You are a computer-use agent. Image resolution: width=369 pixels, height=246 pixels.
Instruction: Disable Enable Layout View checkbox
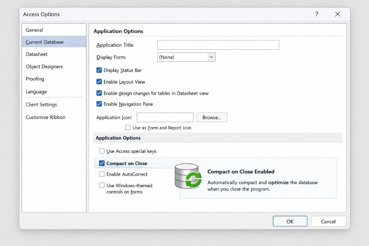coord(99,82)
